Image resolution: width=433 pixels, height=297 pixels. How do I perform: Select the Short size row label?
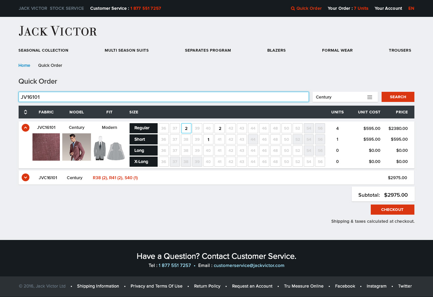click(x=143, y=139)
